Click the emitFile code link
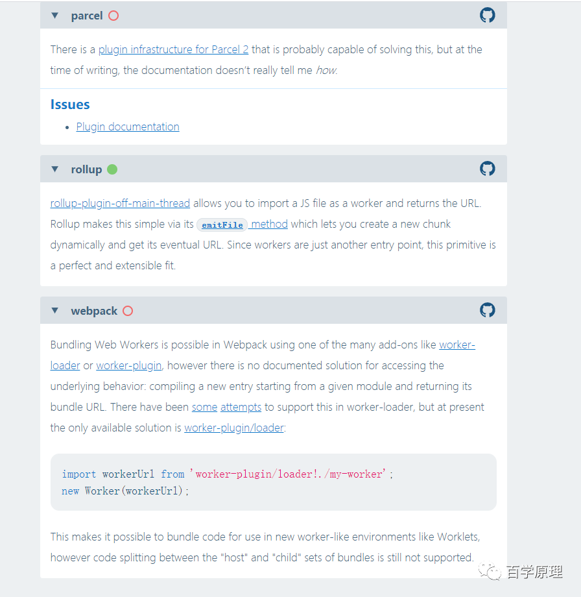 click(x=222, y=225)
